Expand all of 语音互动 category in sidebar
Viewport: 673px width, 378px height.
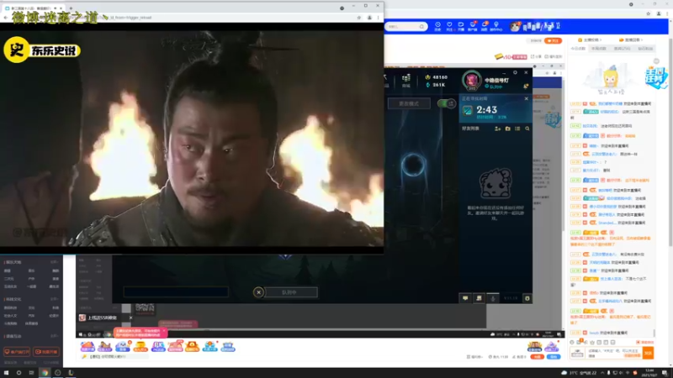(x=54, y=336)
